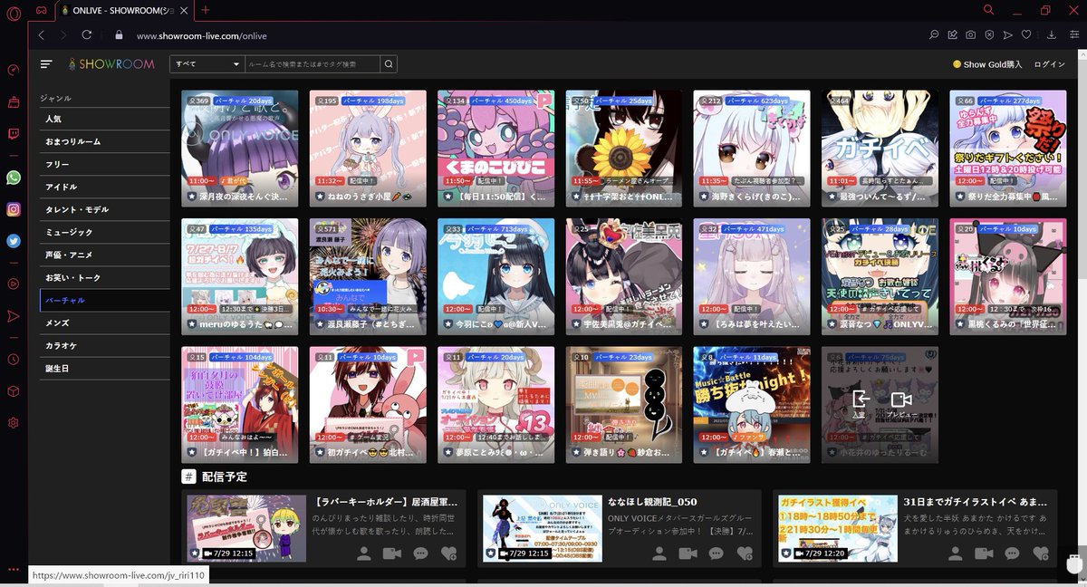Image resolution: width=1087 pixels, height=587 pixels.
Task: Open a new browser tab
Action: tap(206, 10)
